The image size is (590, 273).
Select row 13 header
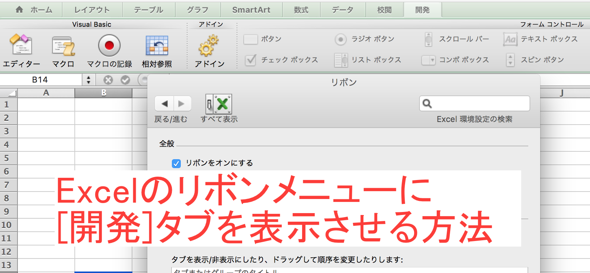9,265
